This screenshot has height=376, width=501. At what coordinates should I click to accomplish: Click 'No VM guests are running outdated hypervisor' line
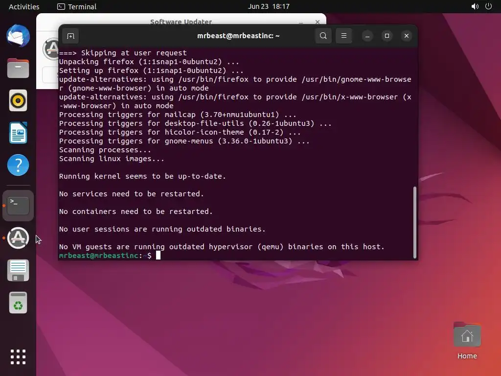pyautogui.click(x=222, y=247)
